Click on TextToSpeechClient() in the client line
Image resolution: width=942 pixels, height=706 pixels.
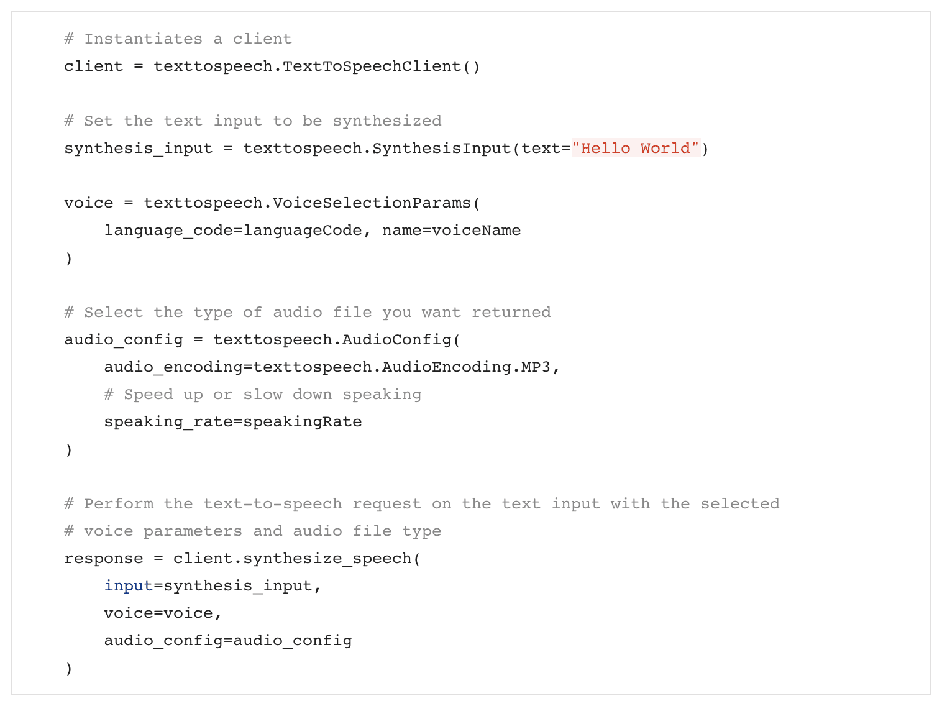381,66
